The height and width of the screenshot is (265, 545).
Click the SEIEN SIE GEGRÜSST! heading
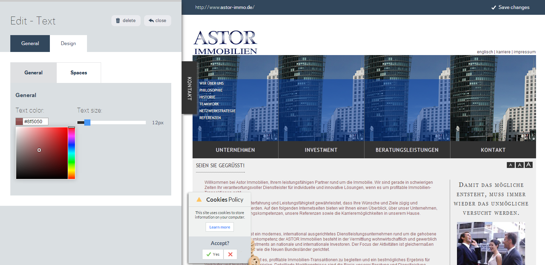point(220,166)
